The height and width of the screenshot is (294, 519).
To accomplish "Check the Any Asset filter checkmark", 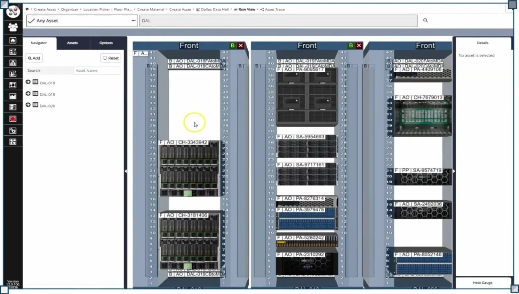I will click(32, 21).
